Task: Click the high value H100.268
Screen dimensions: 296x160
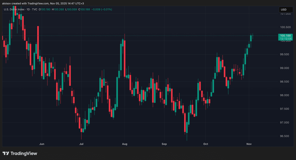Action: (58, 10)
